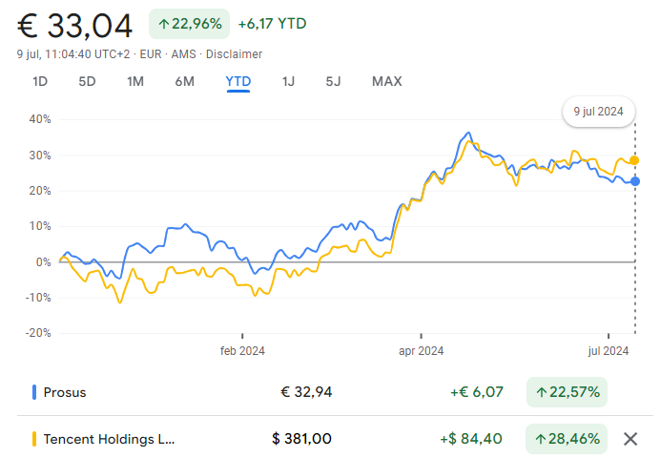Click the € 32,94 Prosus price

click(x=306, y=392)
